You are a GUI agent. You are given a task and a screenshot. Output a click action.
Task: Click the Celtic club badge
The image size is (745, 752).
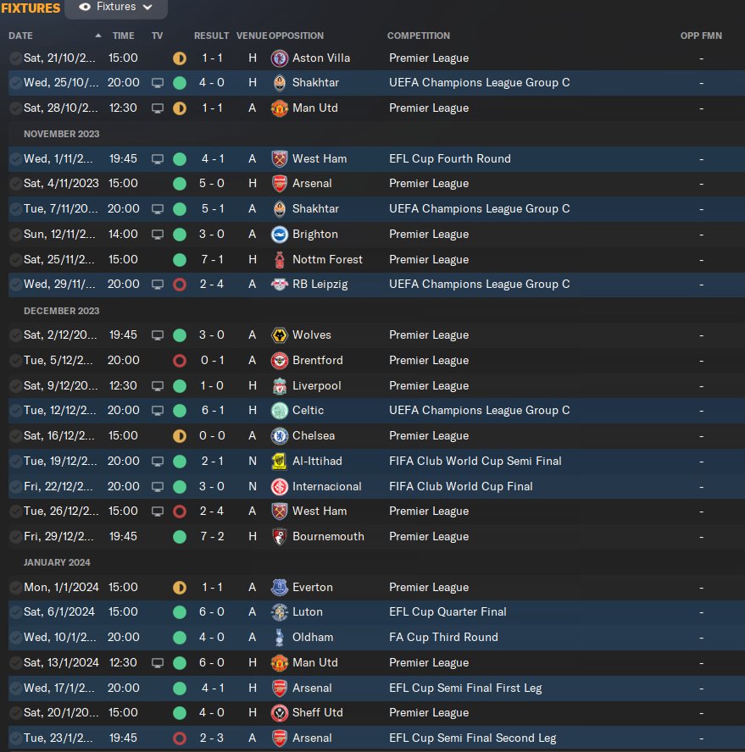point(280,411)
